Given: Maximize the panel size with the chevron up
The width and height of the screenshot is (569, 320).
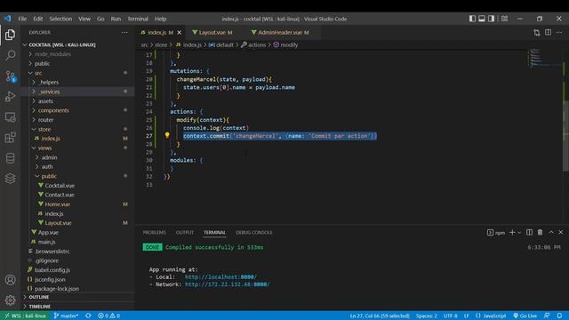Looking at the screenshot, I should tap(551, 232).
